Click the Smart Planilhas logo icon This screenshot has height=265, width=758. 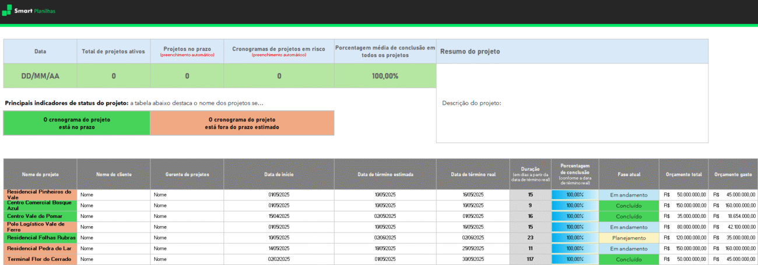point(8,10)
